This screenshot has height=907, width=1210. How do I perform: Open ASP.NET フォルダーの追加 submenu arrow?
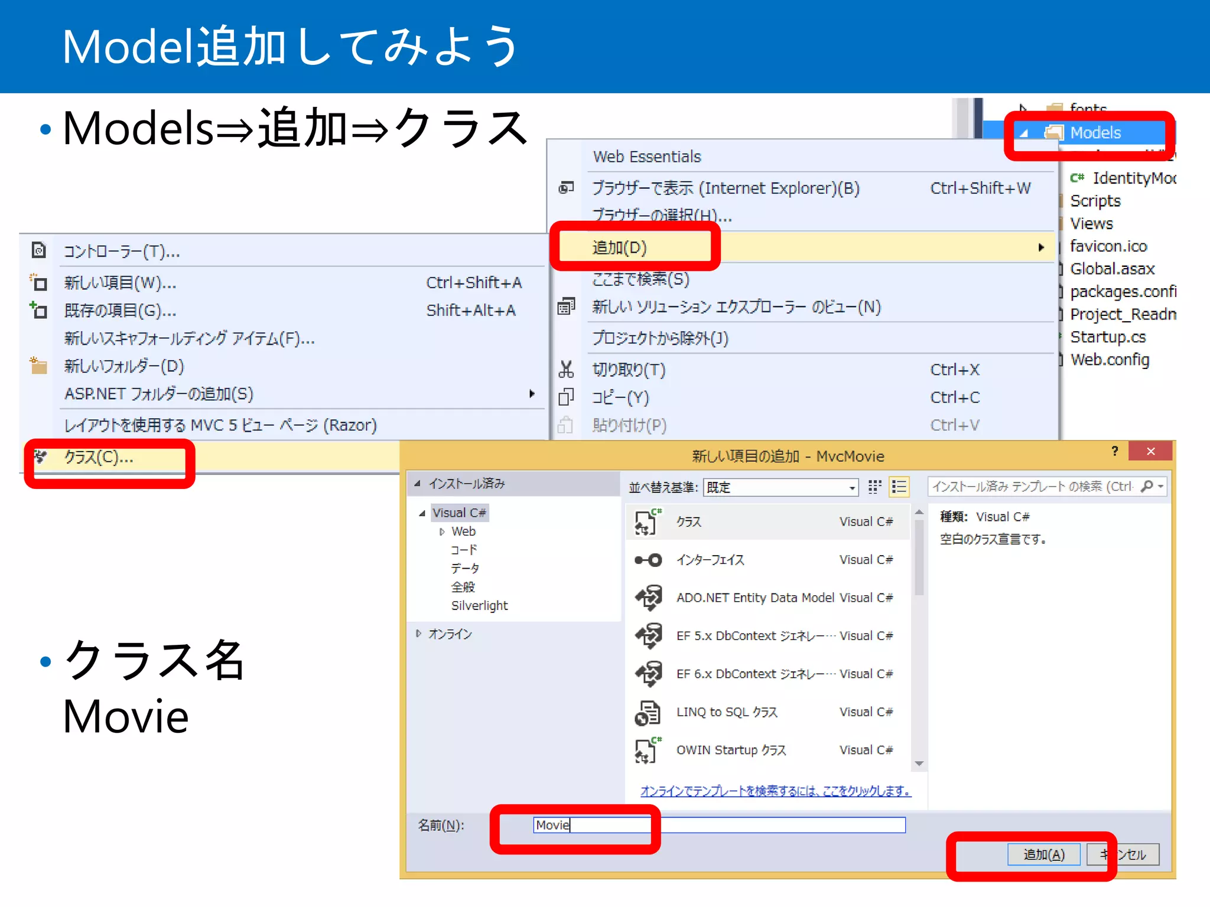[x=532, y=393]
